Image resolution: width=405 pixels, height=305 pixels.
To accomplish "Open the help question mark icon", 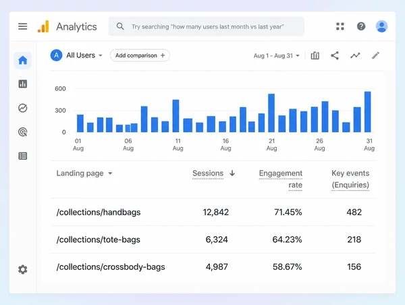I will tap(361, 26).
